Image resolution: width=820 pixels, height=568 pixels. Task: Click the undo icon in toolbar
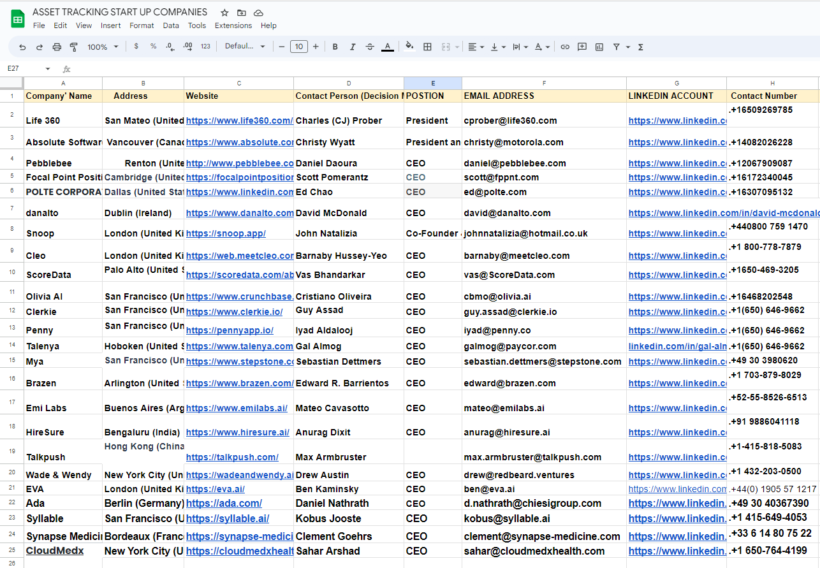(x=23, y=47)
